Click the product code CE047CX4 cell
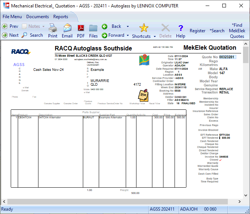The width and height of the screenshot is (250, 214). tap(28, 118)
